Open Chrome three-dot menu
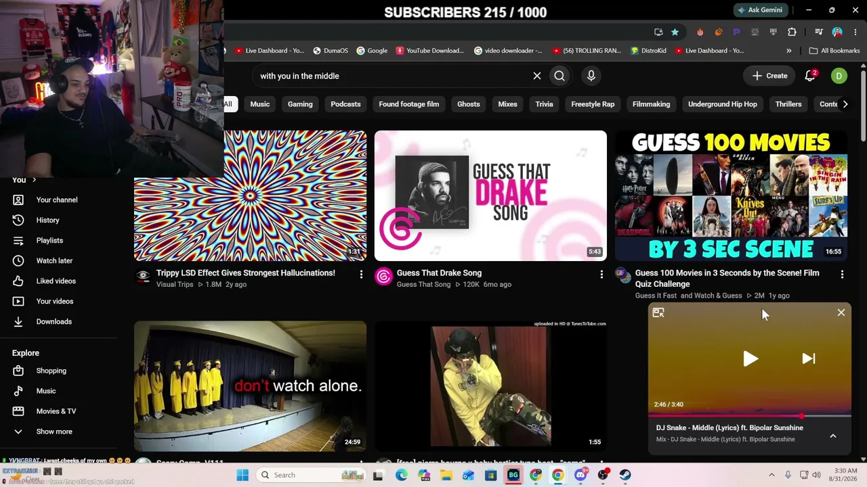This screenshot has height=487, width=867. [x=855, y=32]
